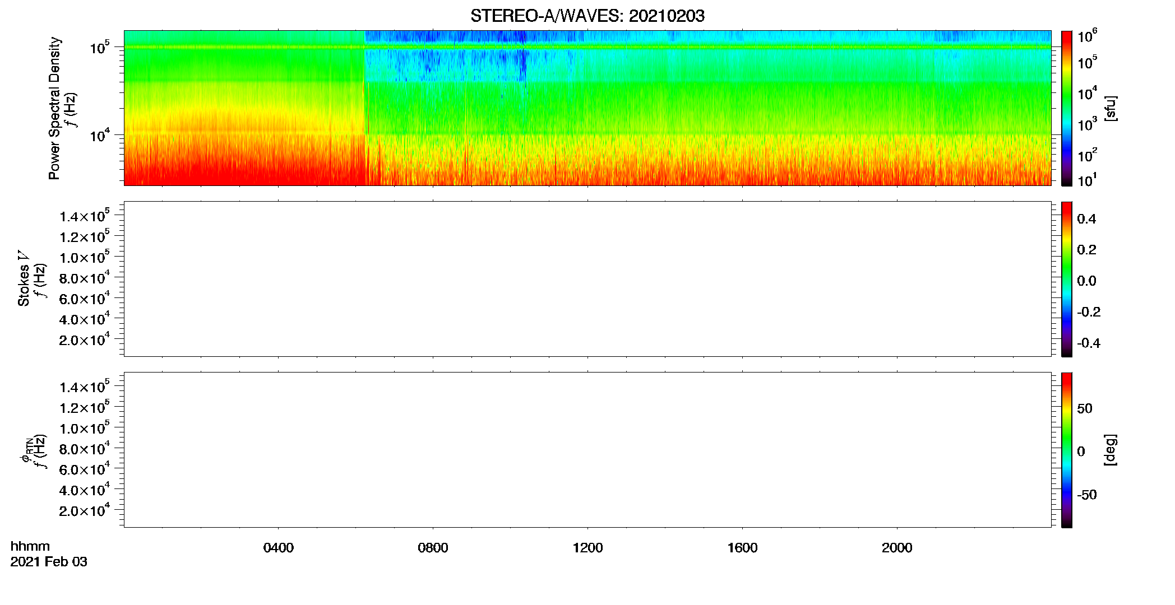Click the 0800 time axis label
The image size is (1175, 605).
[433, 547]
